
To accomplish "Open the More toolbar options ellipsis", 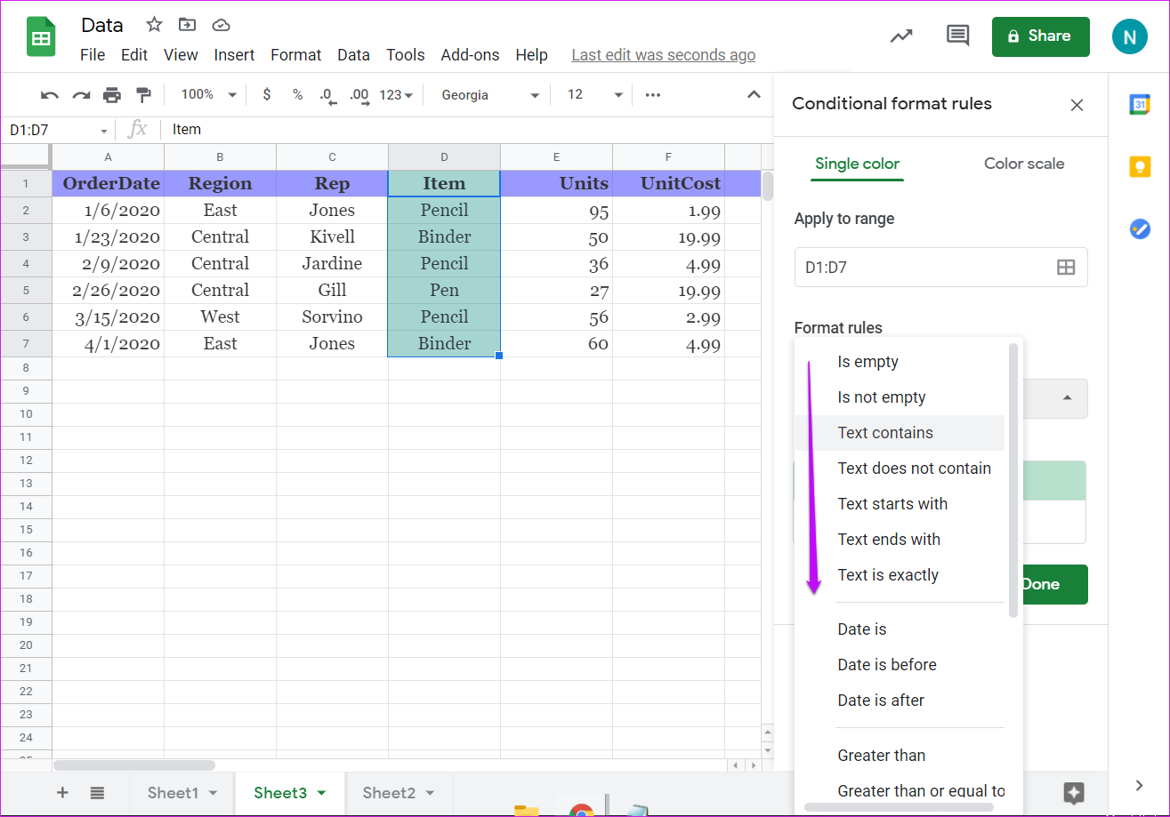I will pos(653,95).
